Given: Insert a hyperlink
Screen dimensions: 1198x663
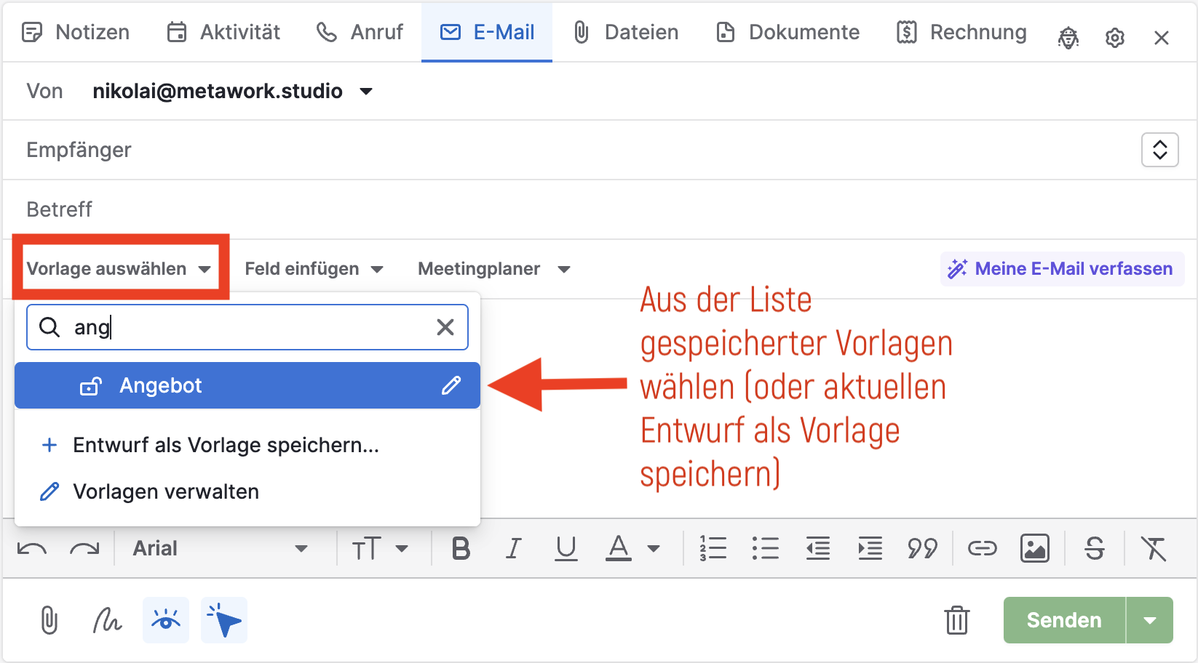Looking at the screenshot, I should click(982, 549).
